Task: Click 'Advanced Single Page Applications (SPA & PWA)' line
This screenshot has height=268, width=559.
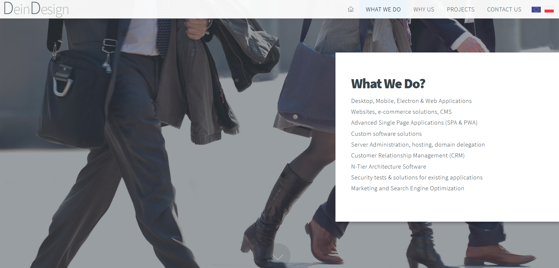Action: point(414,123)
